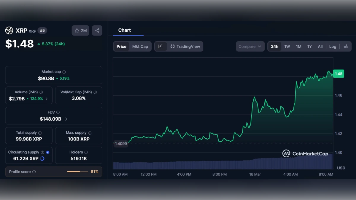Switch chart to Mkt Cap view
This screenshot has width=356, height=200.
coord(140,46)
